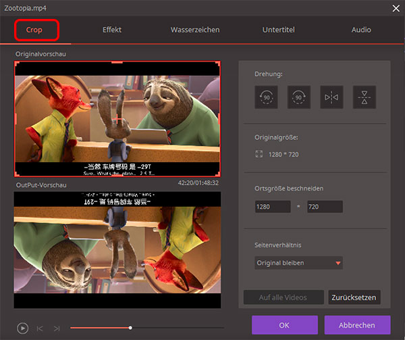This screenshot has width=405, height=340.
Task: Click the Drehung: label
Action: (x=269, y=74)
